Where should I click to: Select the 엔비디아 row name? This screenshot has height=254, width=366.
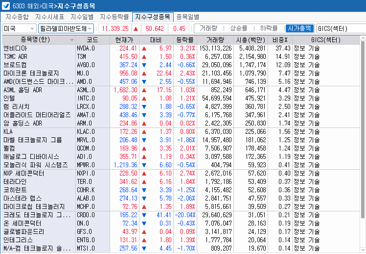pos(15,49)
